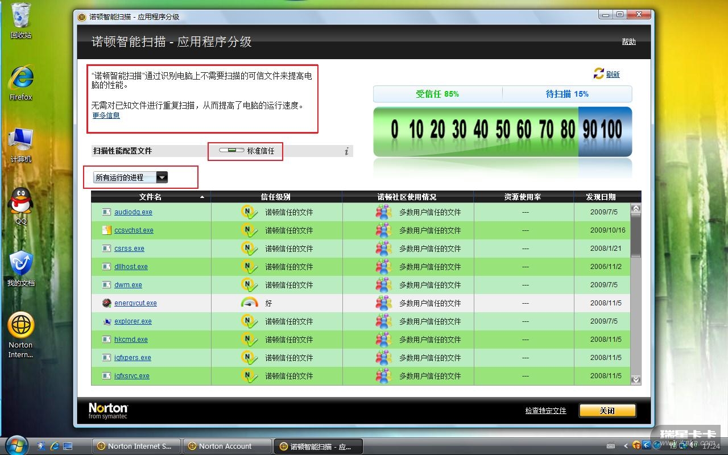Sort by the 资源使用率 column header

pos(523,197)
